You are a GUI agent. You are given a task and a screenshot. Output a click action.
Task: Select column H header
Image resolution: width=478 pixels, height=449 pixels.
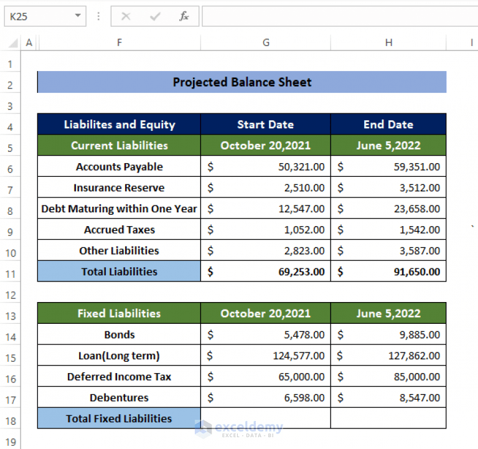388,43
